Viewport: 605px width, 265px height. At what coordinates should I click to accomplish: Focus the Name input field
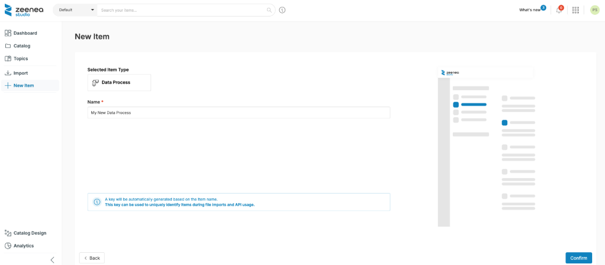pos(239,113)
